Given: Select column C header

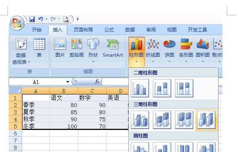Looking at the screenshot, I should click(92, 91).
